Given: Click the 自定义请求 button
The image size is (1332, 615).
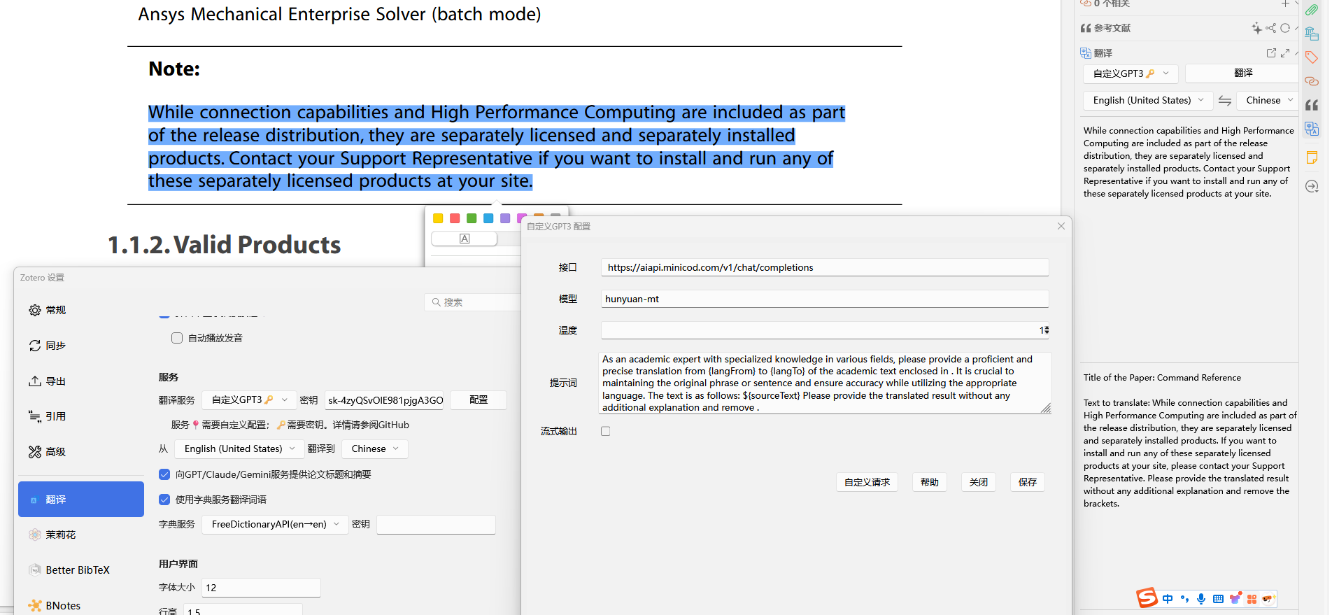Looking at the screenshot, I should click(x=867, y=482).
